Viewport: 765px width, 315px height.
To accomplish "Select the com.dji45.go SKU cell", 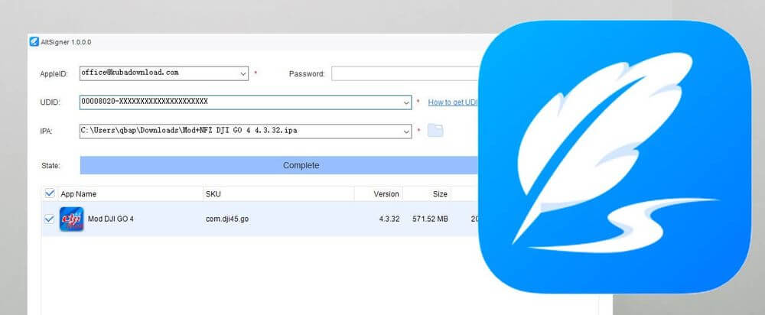I will [x=227, y=219].
